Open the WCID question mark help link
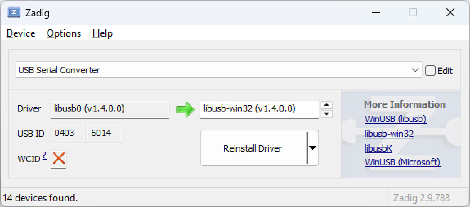This screenshot has width=470, height=207. point(44,156)
